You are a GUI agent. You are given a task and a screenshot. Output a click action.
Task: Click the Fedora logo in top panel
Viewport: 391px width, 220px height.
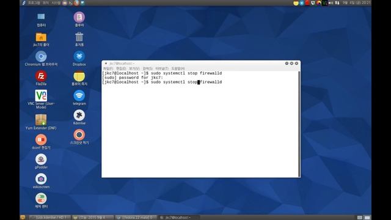tap(24, 2)
